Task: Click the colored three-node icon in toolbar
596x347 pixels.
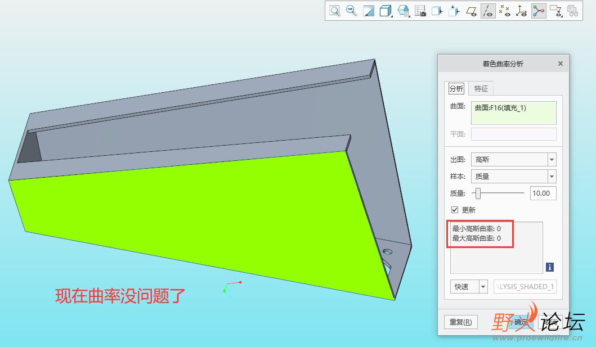Action: [539, 11]
